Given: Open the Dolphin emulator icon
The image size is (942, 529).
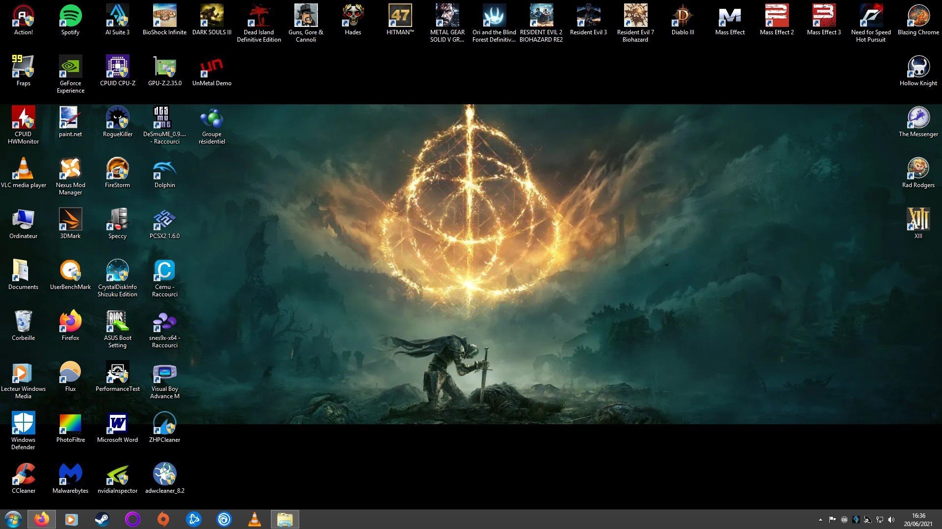Looking at the screenshot, I should (x=164, y=172).
